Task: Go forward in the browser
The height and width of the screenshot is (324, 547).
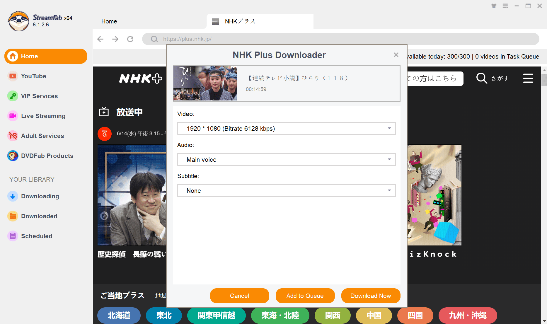Action: click(115, 39)
